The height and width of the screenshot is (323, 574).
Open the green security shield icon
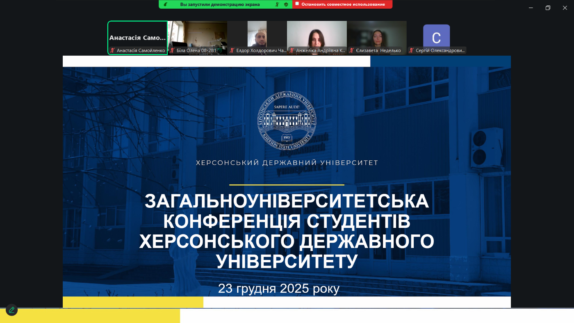(x=286, y=4)
